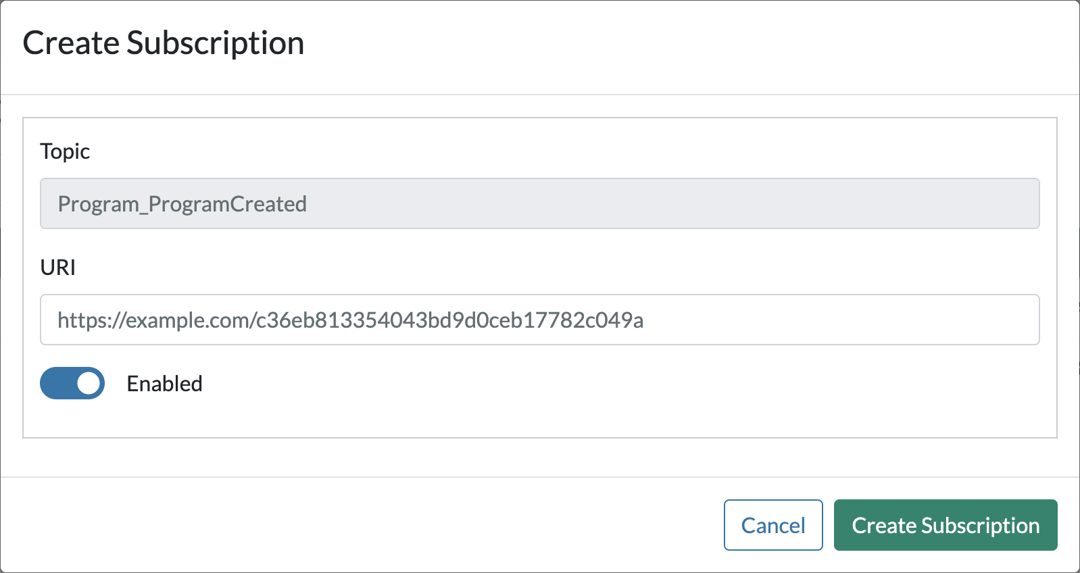
Task: Click the Create Subscription dialog title
Action: coord(164,43)
